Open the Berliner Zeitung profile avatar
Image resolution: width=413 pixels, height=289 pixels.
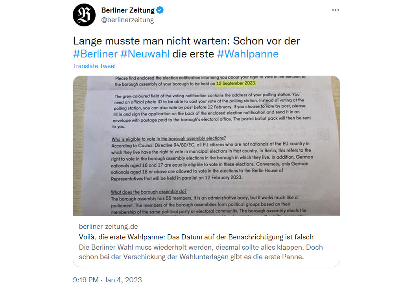click(84, 15)
